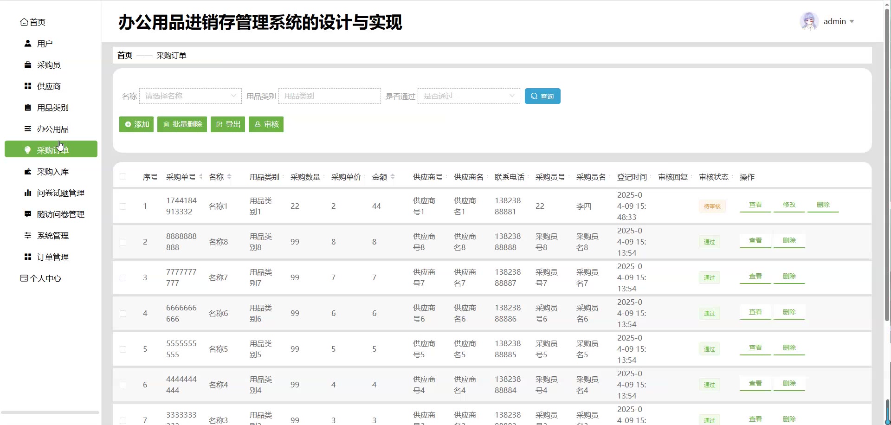
Task: Click the user icon in sidebar
Action: click(x=28, y=44)
